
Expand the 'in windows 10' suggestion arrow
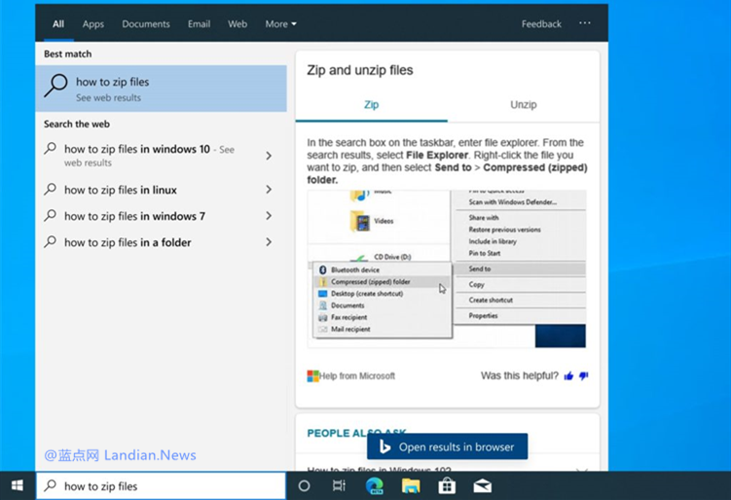[x=269, y=156]
